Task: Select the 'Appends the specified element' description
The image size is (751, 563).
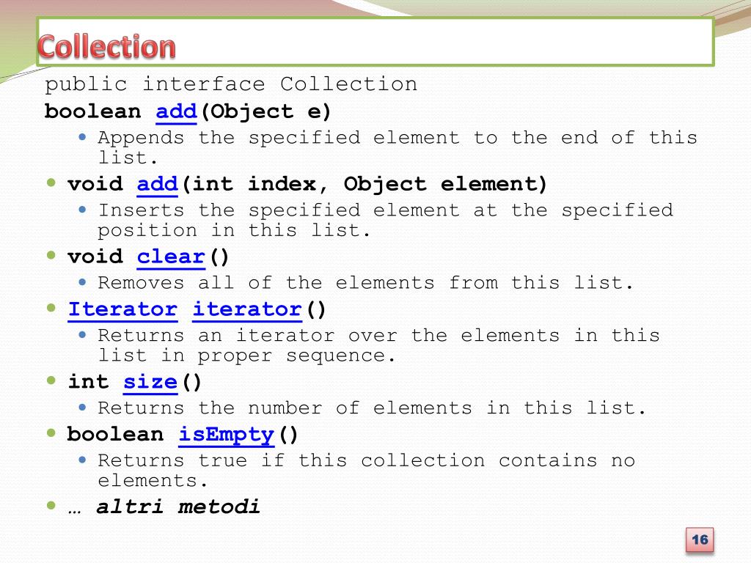Action: (398, 147)
